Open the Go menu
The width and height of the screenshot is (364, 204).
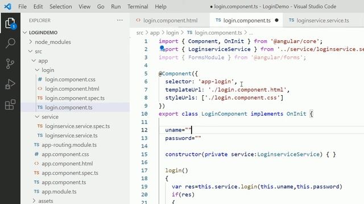101,6
